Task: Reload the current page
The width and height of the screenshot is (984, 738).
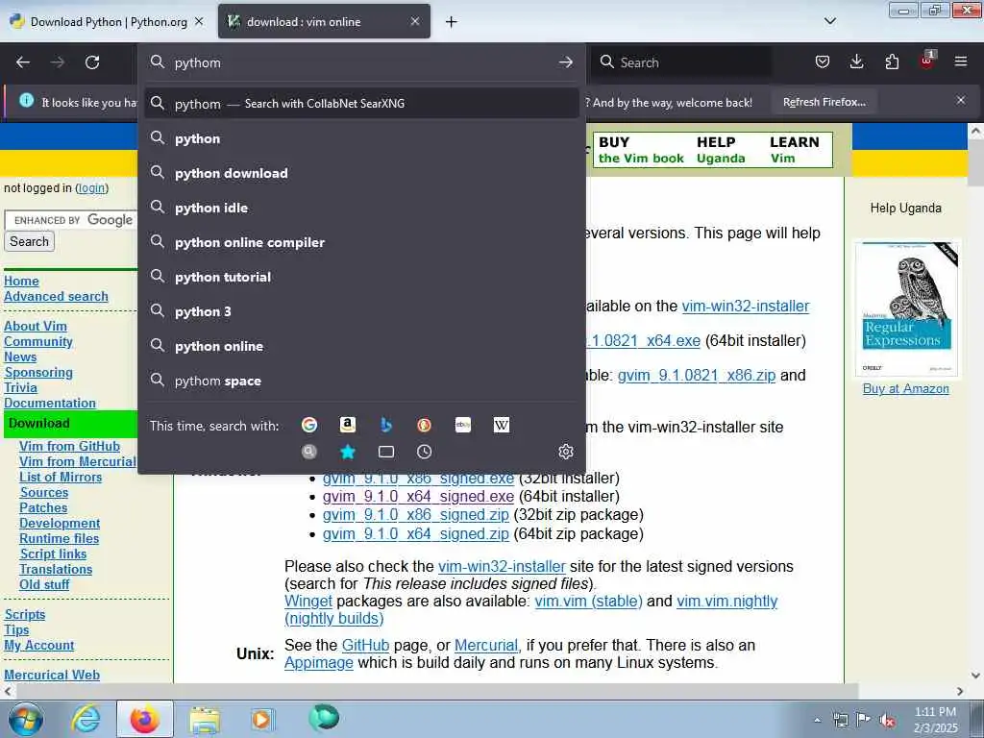Action: click(92, 62)
